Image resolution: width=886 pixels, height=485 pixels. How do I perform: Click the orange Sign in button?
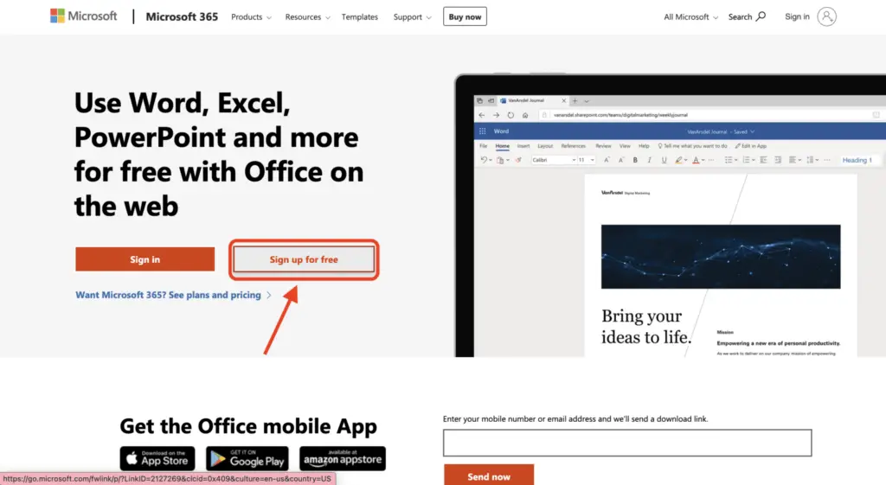[144, 259]
